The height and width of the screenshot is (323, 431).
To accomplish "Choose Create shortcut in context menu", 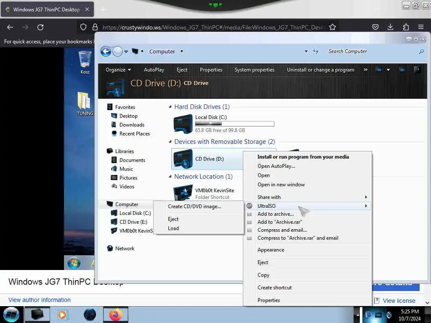I will pyautogui.click(x=274, y=288).
